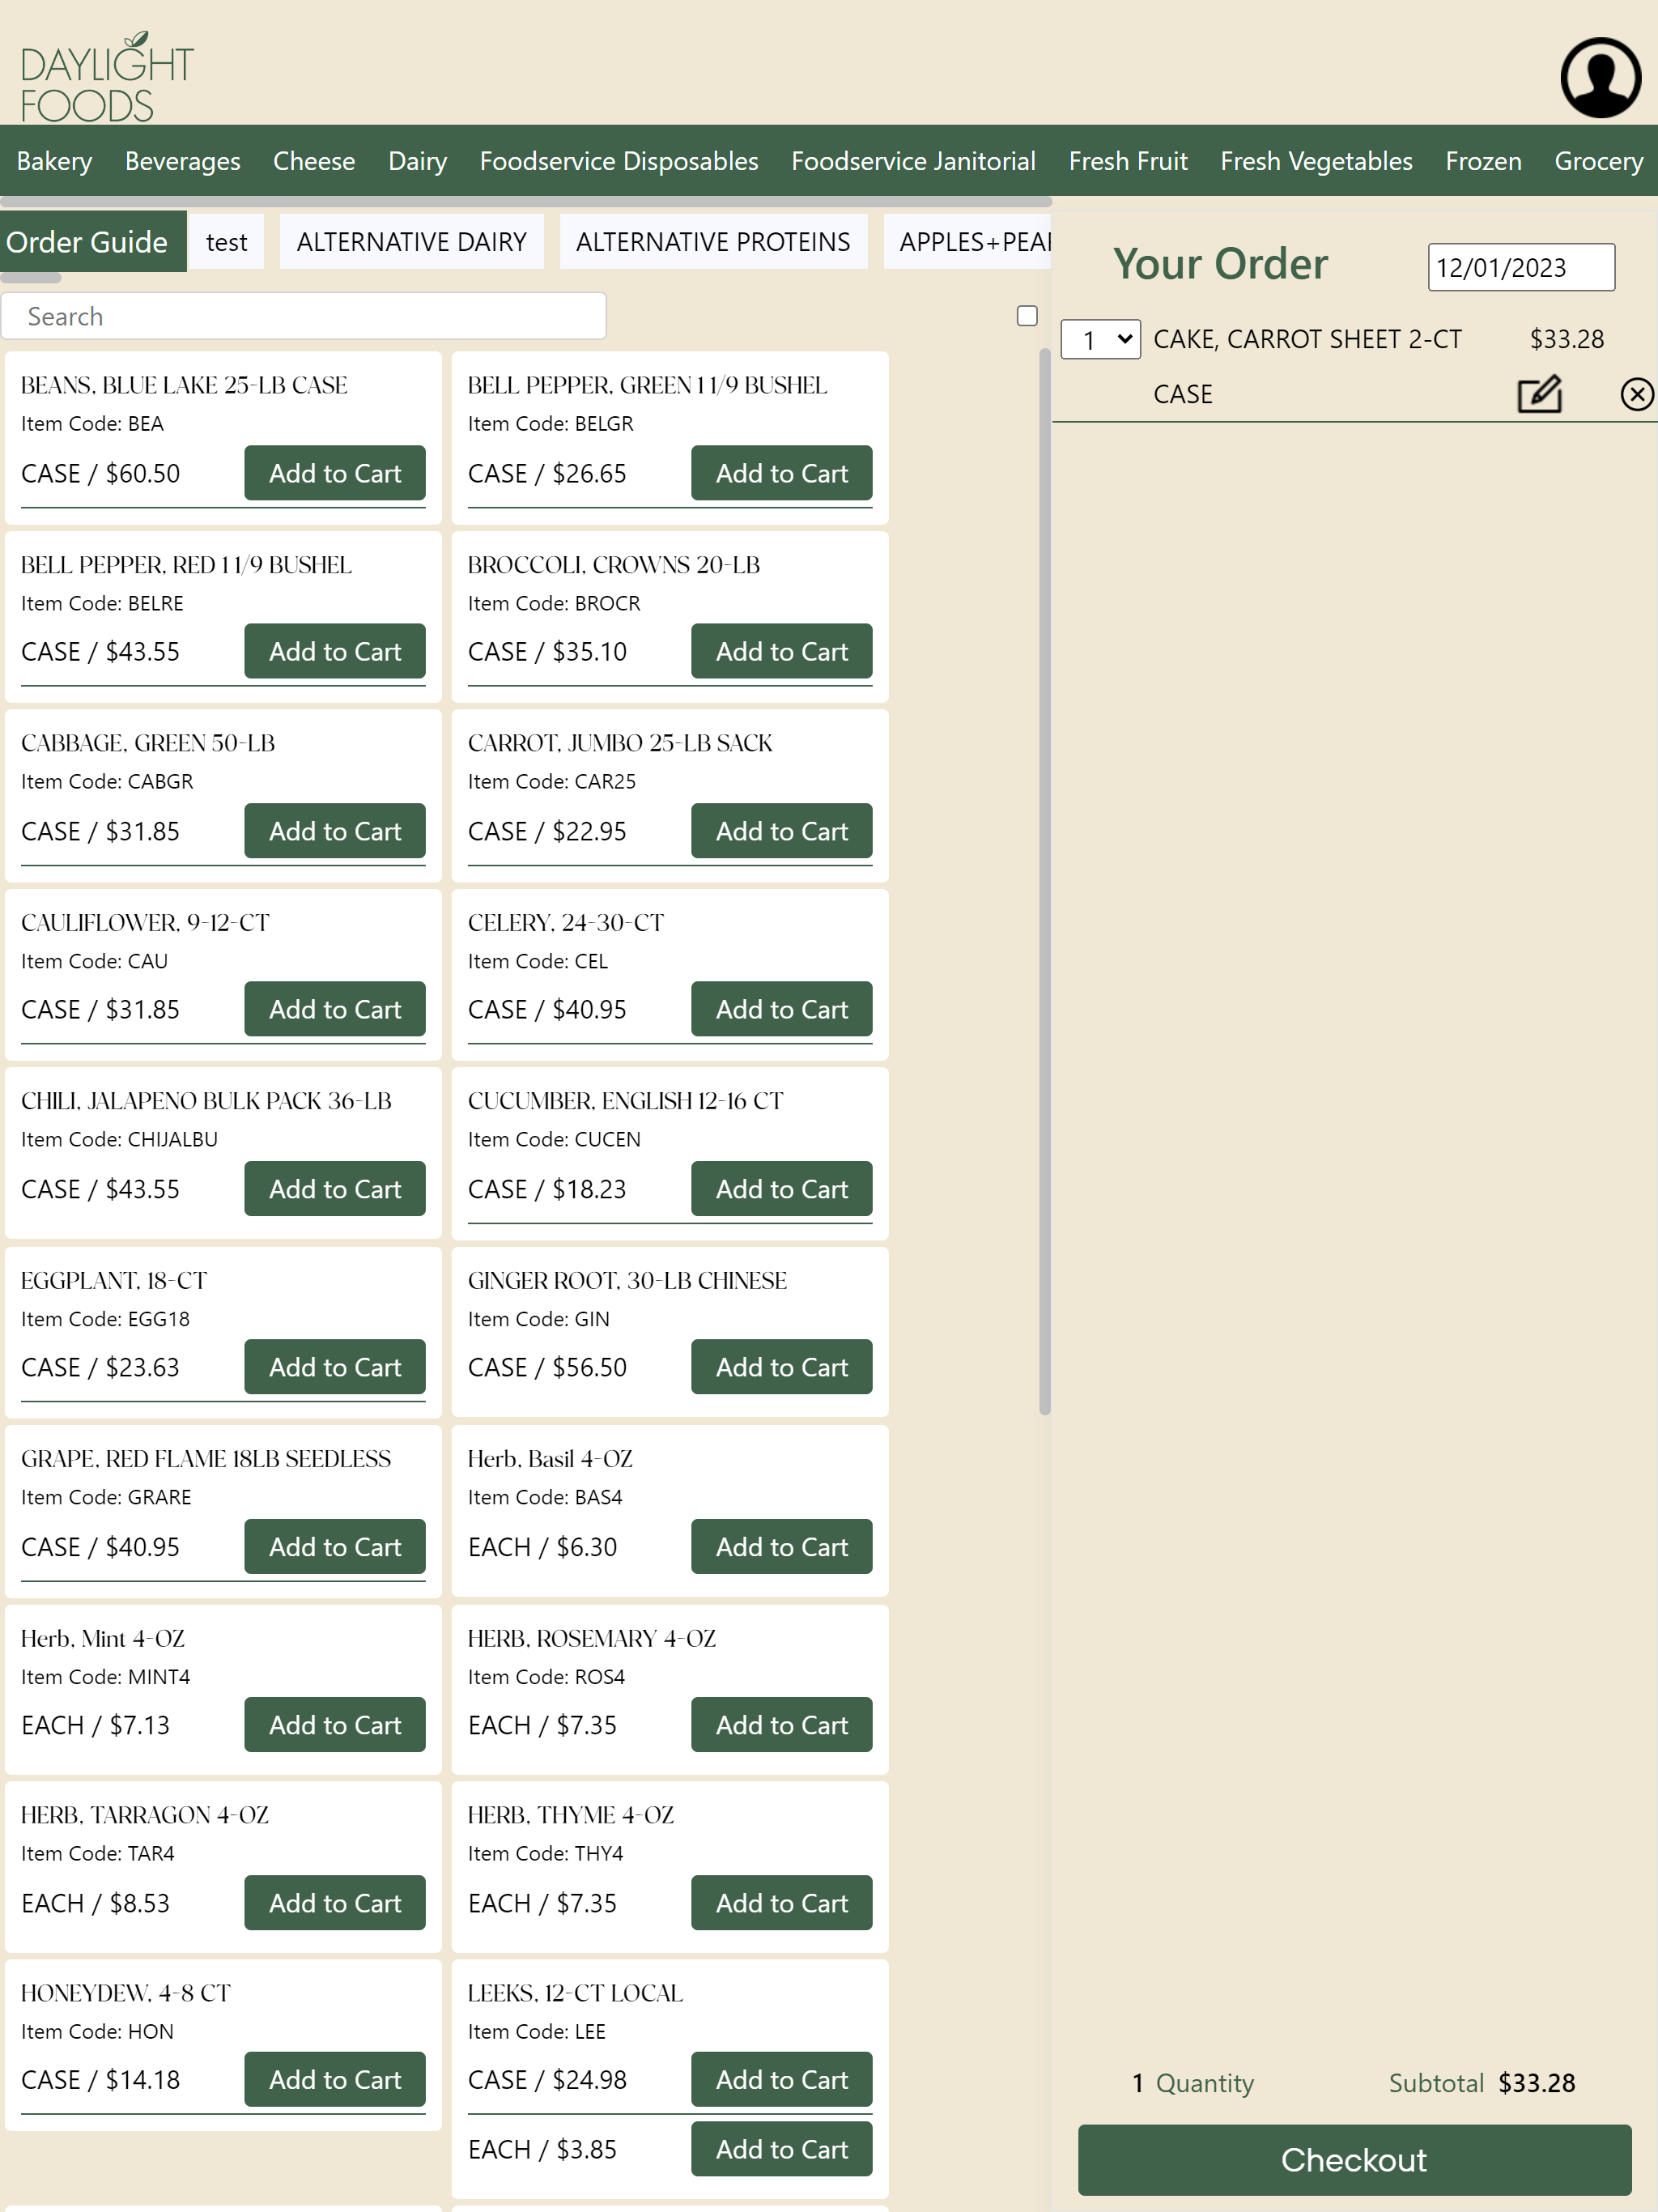Add Leeks EACH $3.85 to cart
Screen dimensions: 1658x2212
click(x=782, y=2149)
